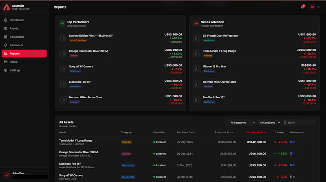Click chart icon beside LG French Door Refrigerator
This screenshot has height=182, width=326.
pos(197,38)
